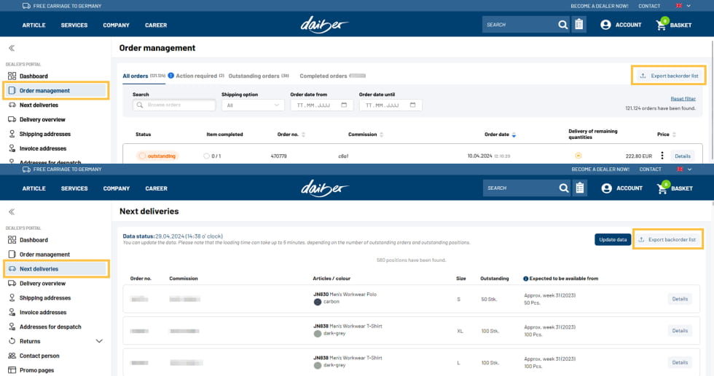The image size is (714, 376).
Task: Click daiber logo in Next deliveries page header
Action: tap(325, 188)
